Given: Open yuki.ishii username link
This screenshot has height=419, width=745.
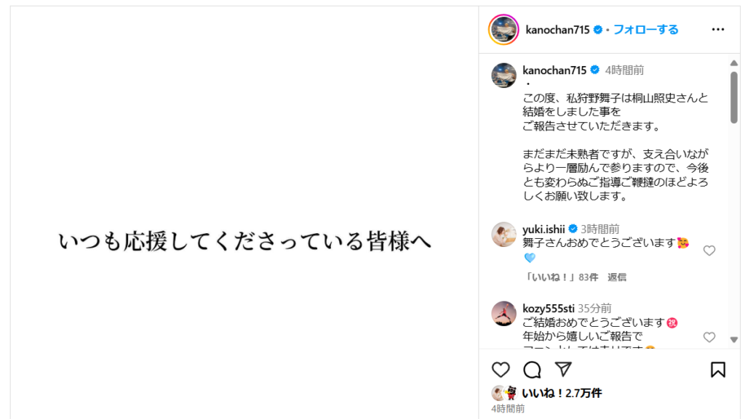Looking at the screenshot, I should pos(543,229).
